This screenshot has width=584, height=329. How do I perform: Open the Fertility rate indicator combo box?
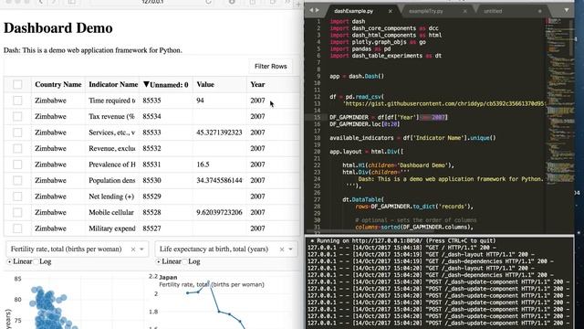[x=77, y=249]
